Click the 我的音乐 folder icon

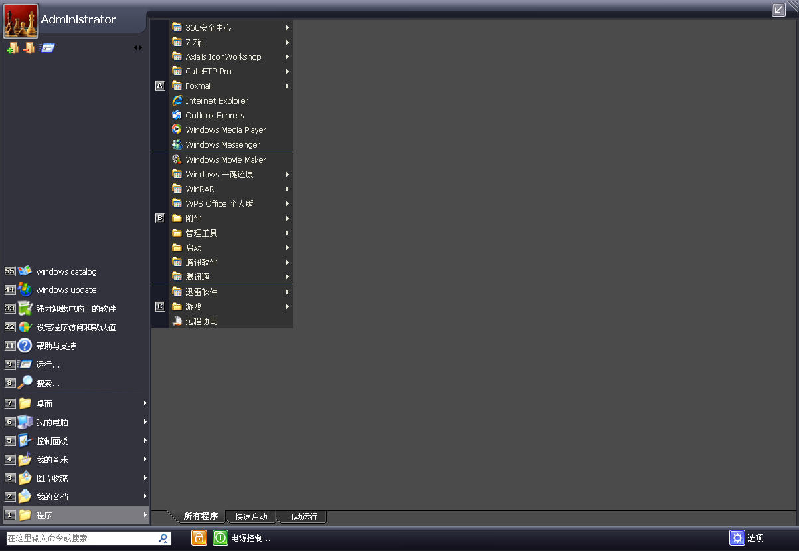click(x=25, y=459)
